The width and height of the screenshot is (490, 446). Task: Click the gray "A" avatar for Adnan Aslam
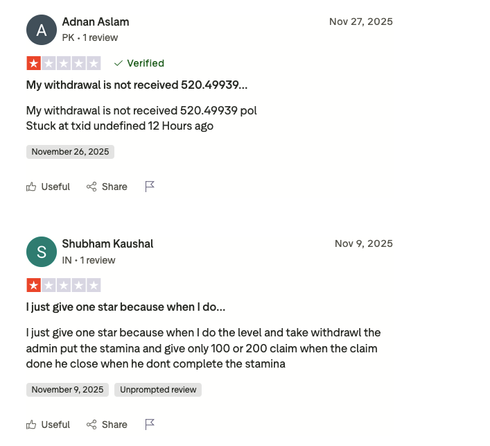pos(41,30)
